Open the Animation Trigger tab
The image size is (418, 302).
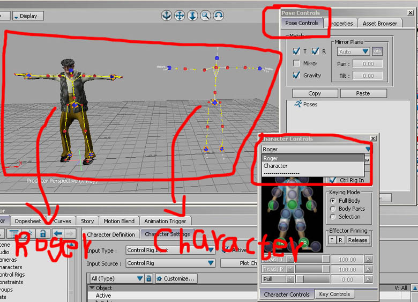point(165,221)
